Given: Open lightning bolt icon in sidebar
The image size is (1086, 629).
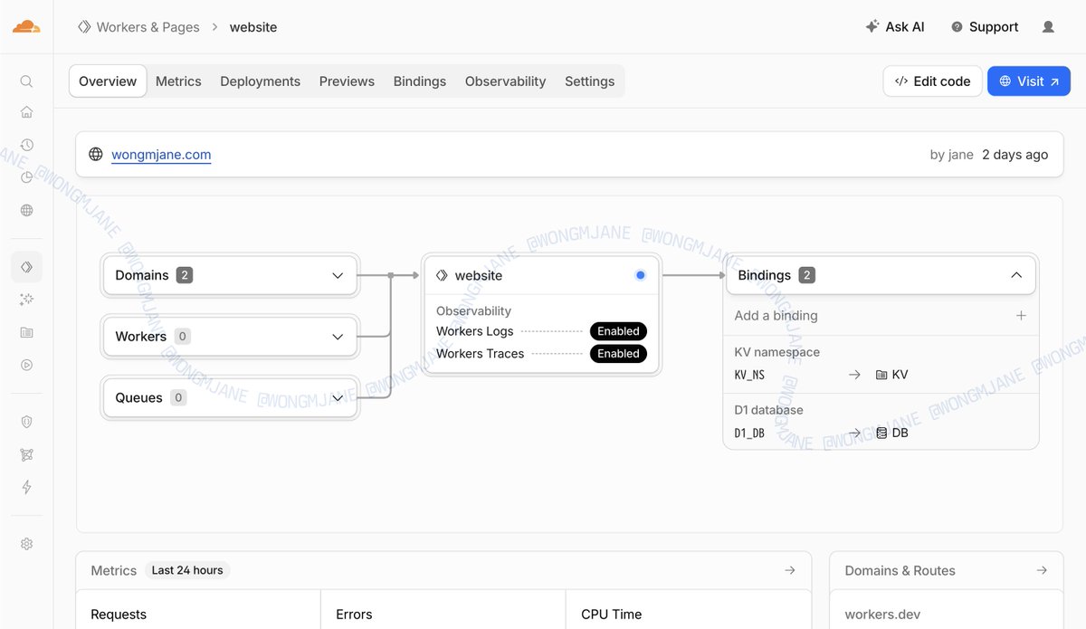Looking at the screenshot, I should (x=26, y=487).
